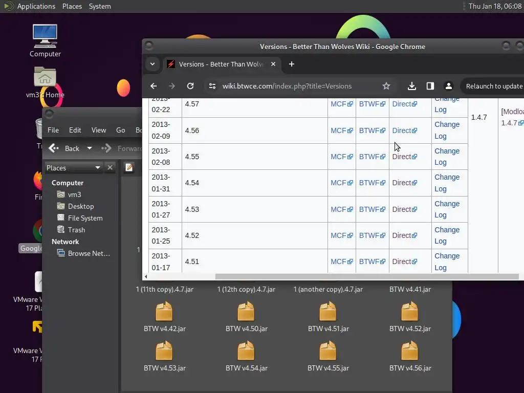Click Chrome's forward arrow button
524x393 pixels.
(172, 86)
